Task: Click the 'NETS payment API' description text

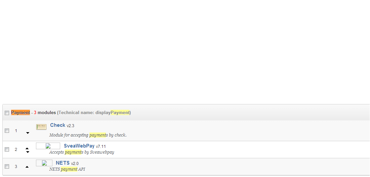Action: [x=67, y=169]
